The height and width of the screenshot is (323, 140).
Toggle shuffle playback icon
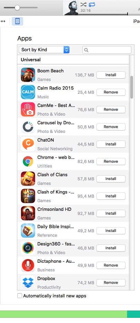coord(83,5)
